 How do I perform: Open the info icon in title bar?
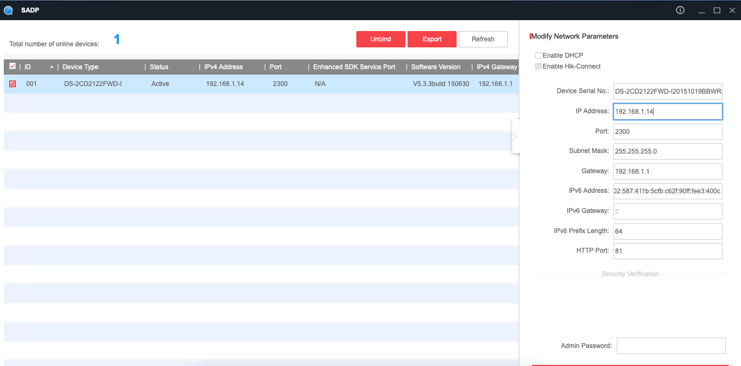coord(680,10)
